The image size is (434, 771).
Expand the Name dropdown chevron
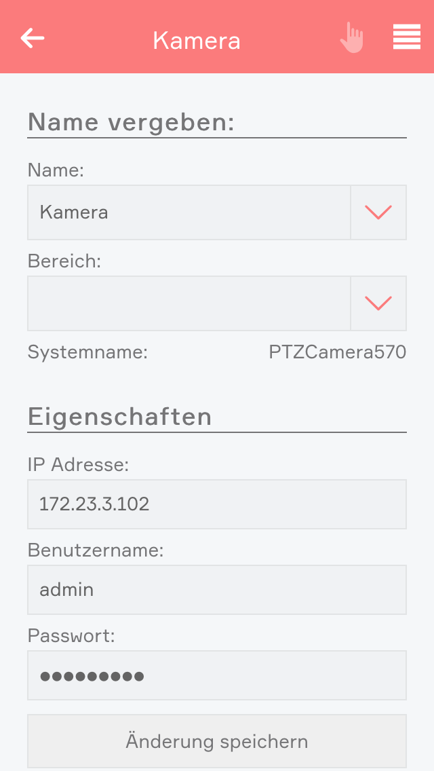(x=378, y=212)
